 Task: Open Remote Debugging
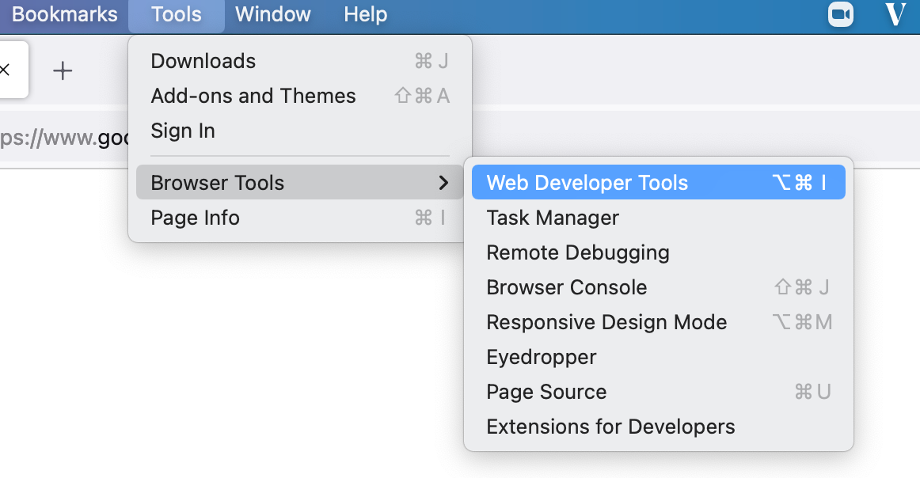tap(578, 252)
